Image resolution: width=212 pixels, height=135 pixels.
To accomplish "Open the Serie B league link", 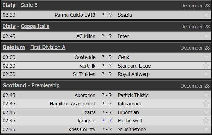I will (29, 5).
